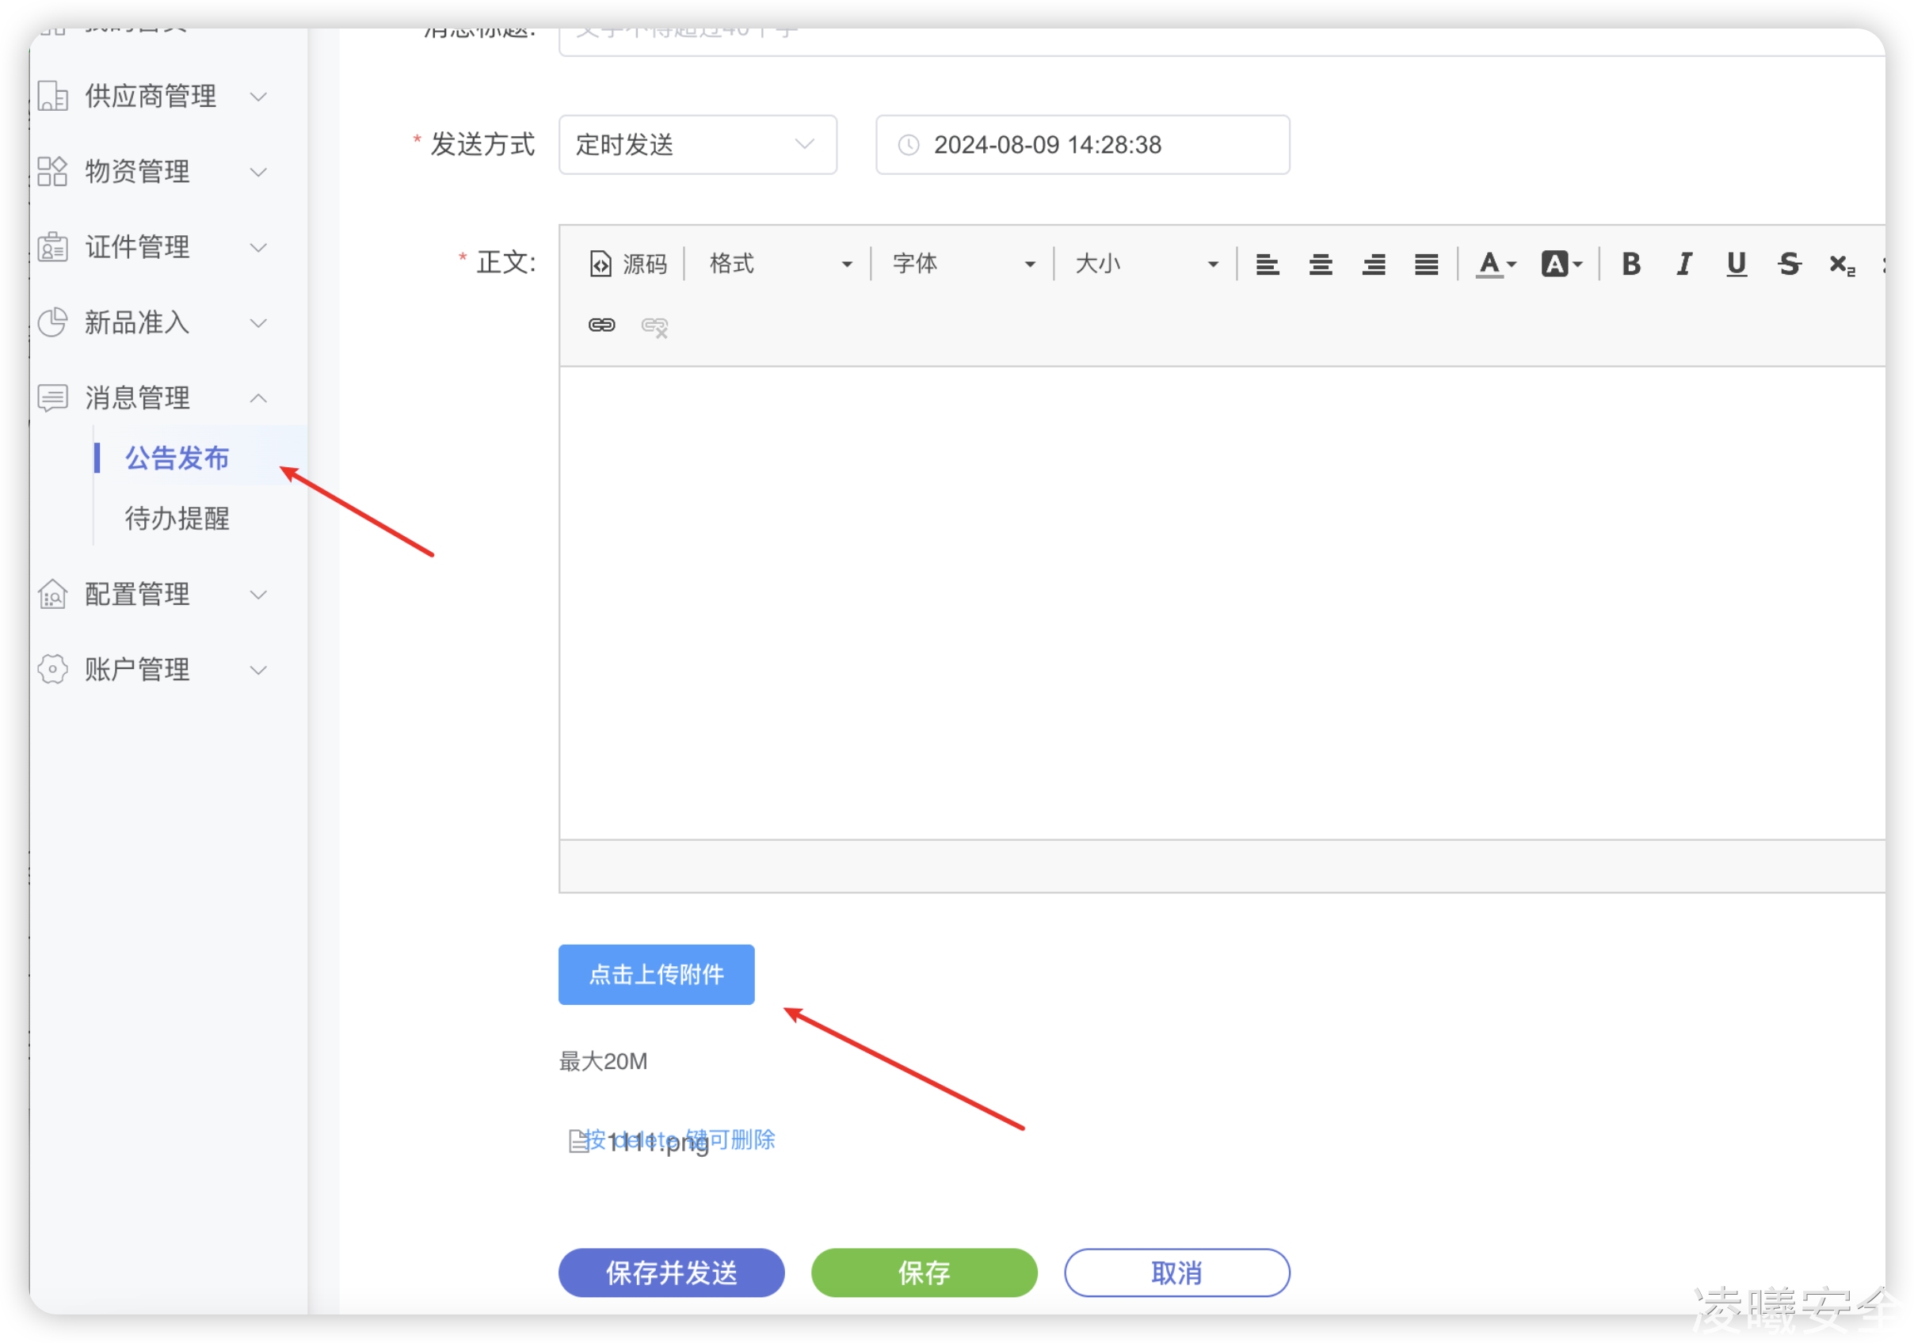1914x1343 pixels.
Task: Open the 定时发送 send method dropdown
Action: click(697, 145)
